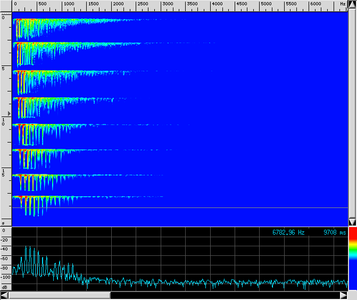Click the 6782.96 Hz frequency readout

click(288, 232)
